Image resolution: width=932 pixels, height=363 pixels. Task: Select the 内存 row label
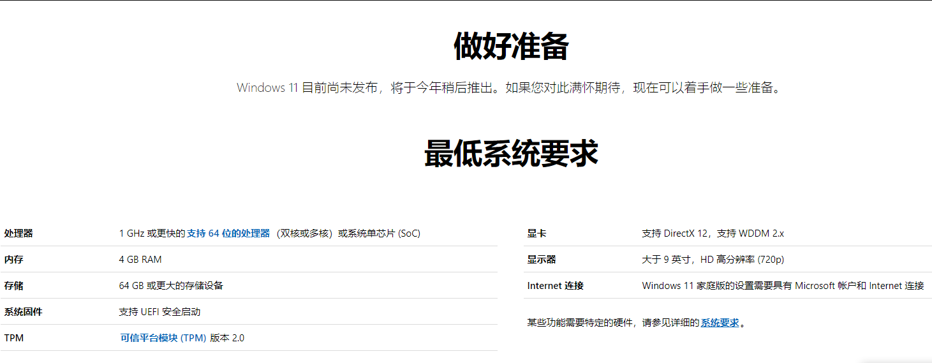pyautogui.click(x=13, y=260)
